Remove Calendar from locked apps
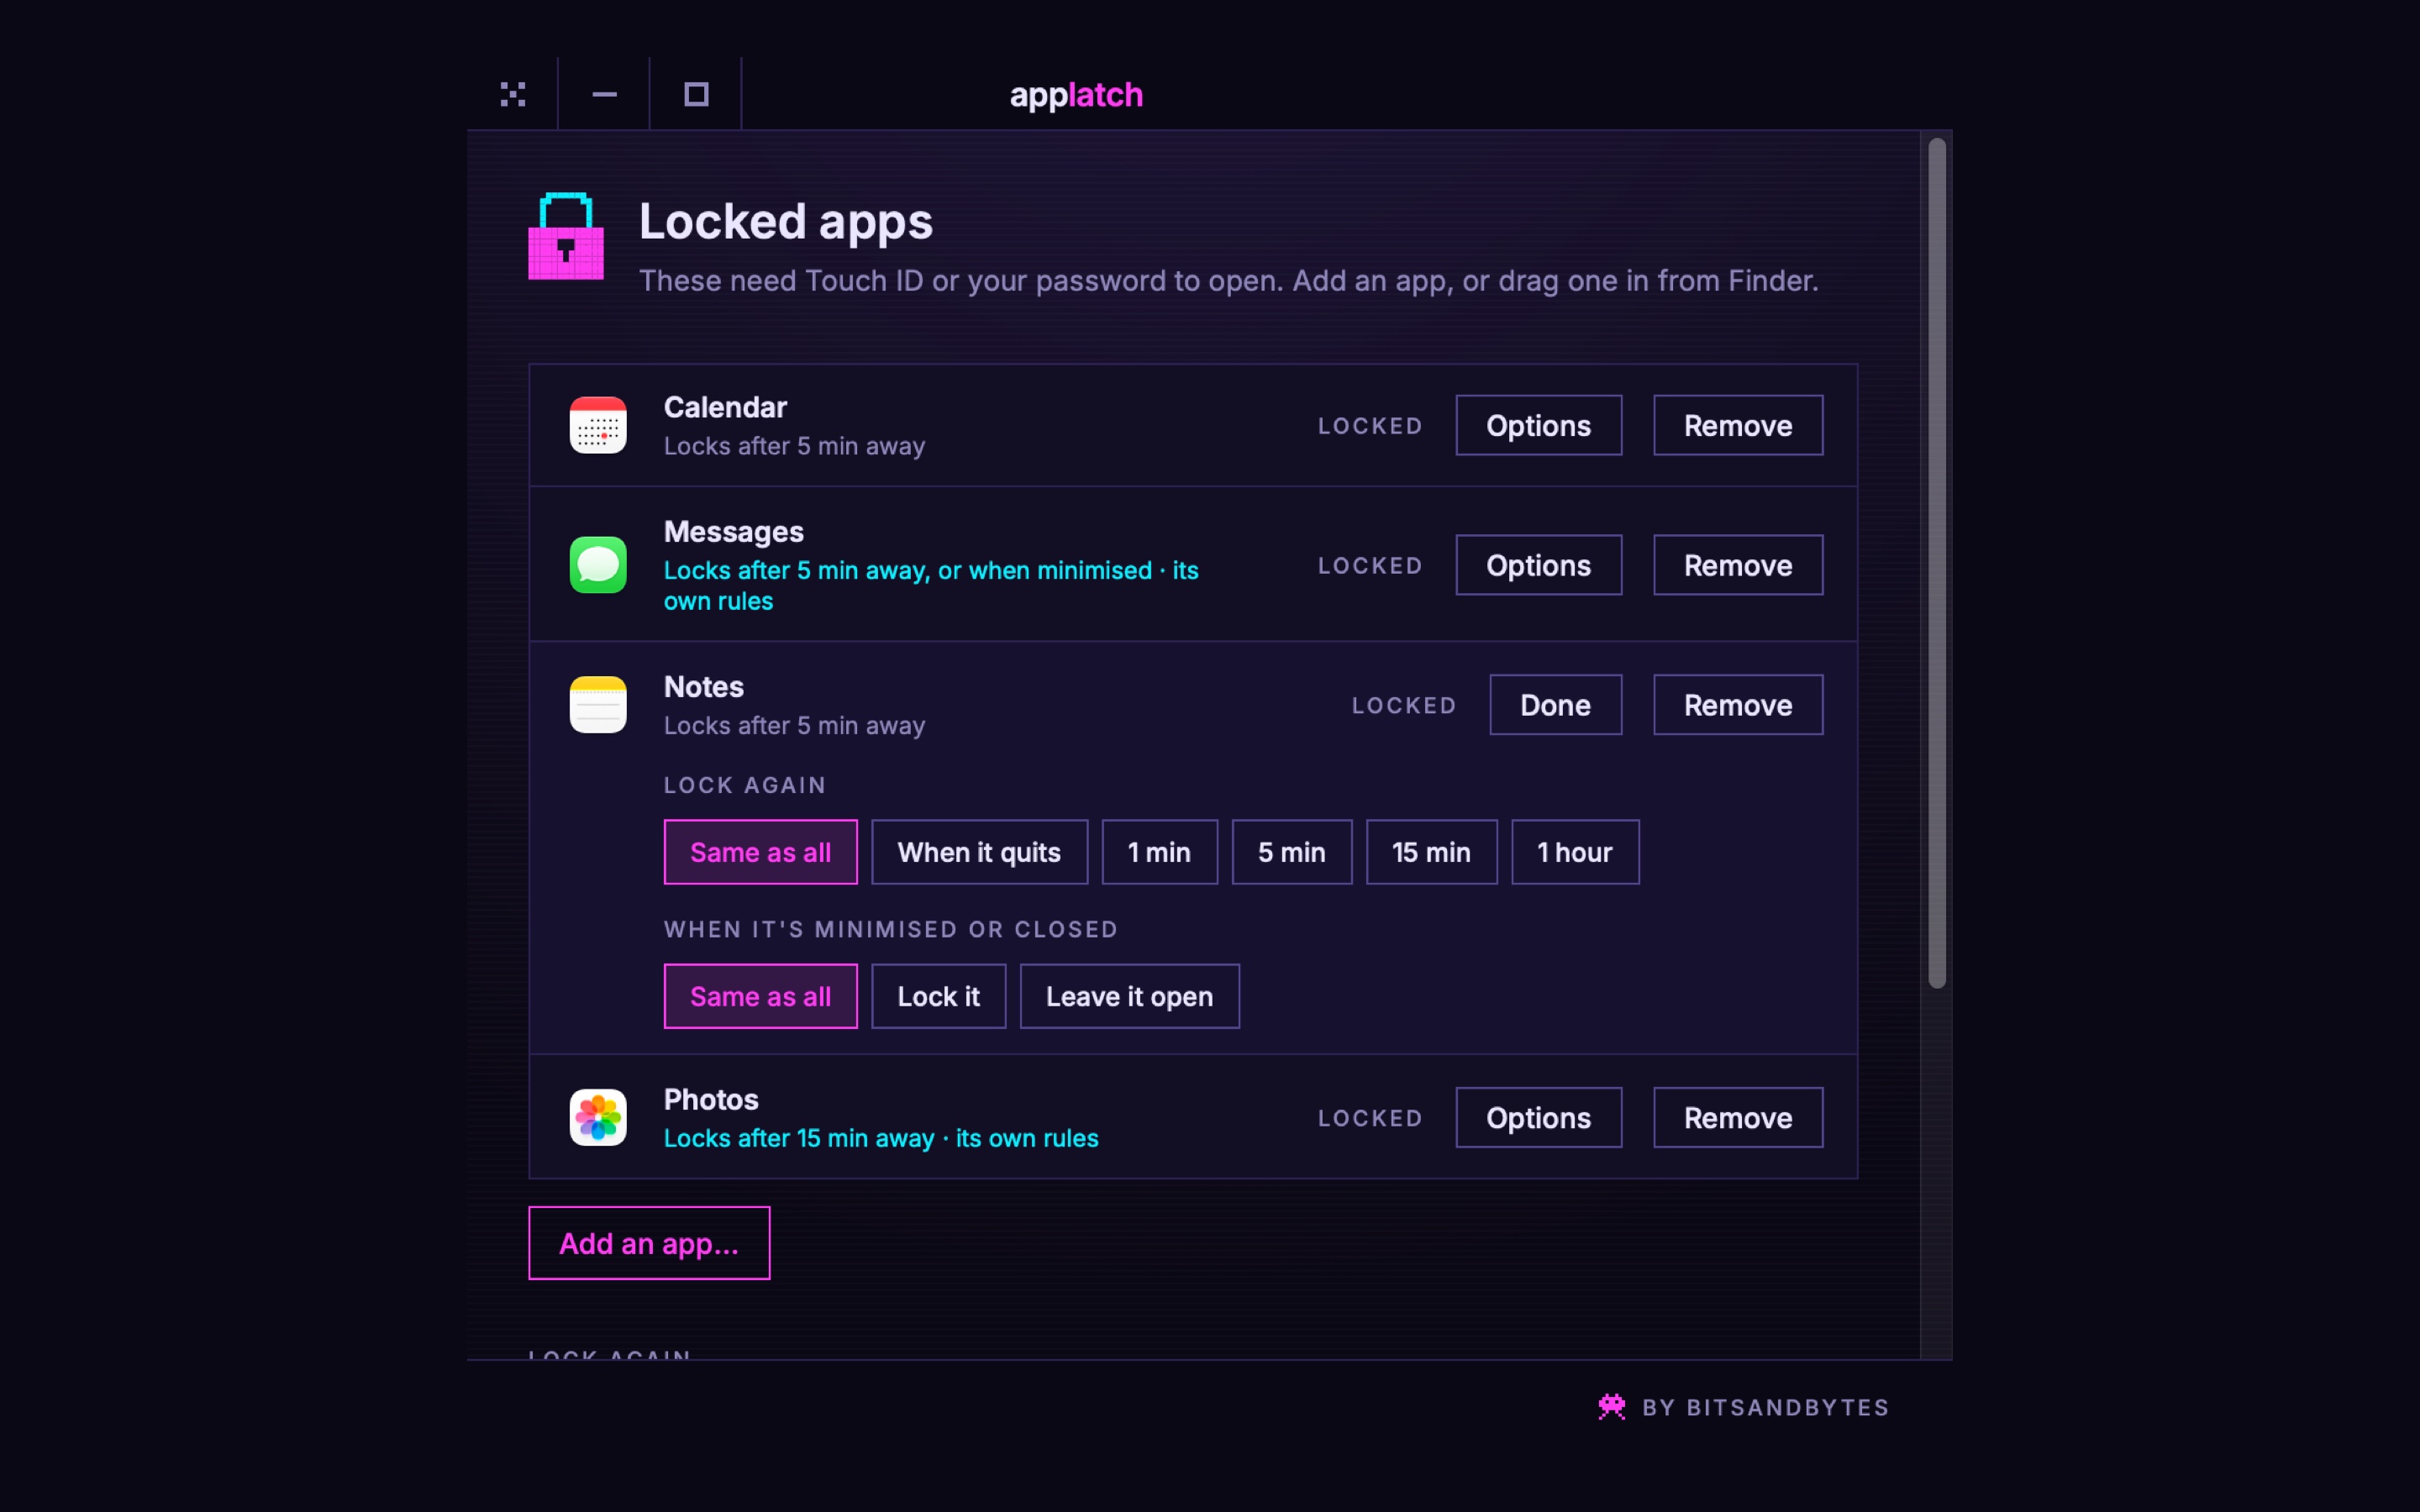The image size is (2420, 1512). point(1738,425)
